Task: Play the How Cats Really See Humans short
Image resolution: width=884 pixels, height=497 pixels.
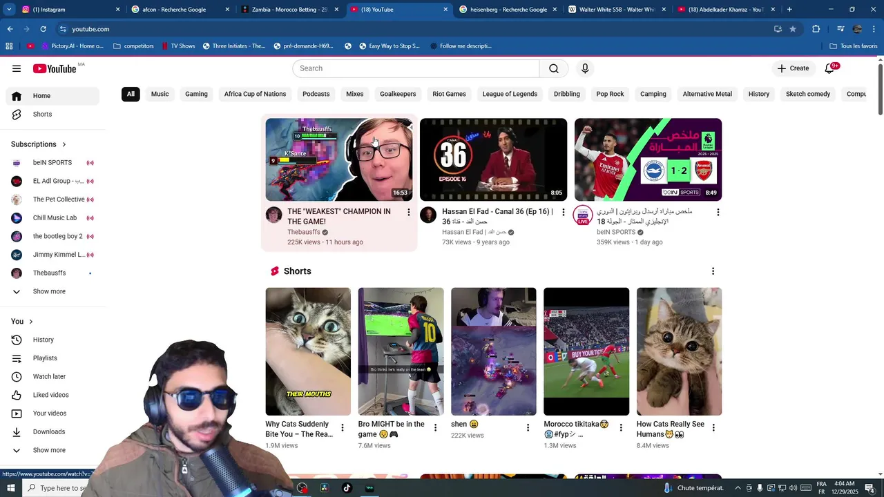Action: click(x=679, y=351)
